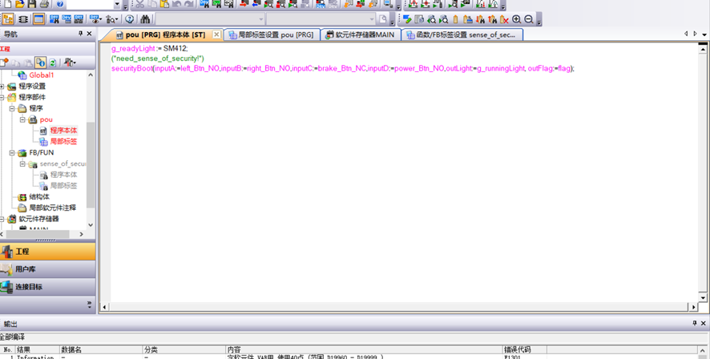
Task: Select the 结构体 tree item
Action: tap(39, 196)
